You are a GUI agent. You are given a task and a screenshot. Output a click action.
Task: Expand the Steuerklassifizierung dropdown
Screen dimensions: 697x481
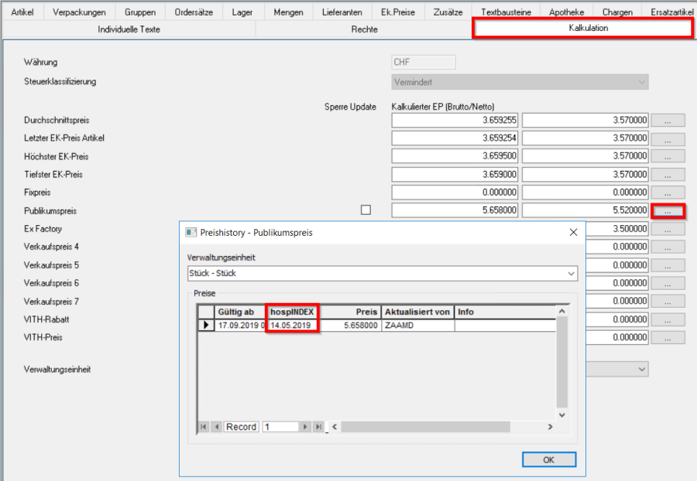641,82
